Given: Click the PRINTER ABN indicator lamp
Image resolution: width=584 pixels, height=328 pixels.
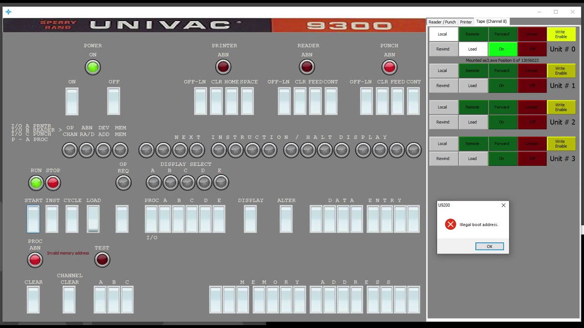Looking at the screenshot, I should coord(223,67).
